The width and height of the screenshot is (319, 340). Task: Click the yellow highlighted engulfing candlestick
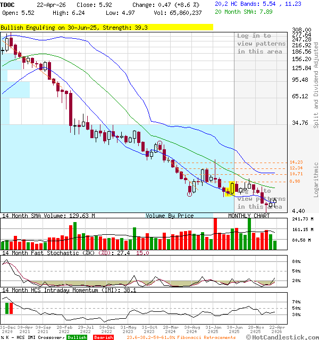(232, 188)
